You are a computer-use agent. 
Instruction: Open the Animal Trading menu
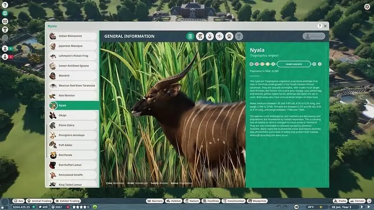click(39, 201)
